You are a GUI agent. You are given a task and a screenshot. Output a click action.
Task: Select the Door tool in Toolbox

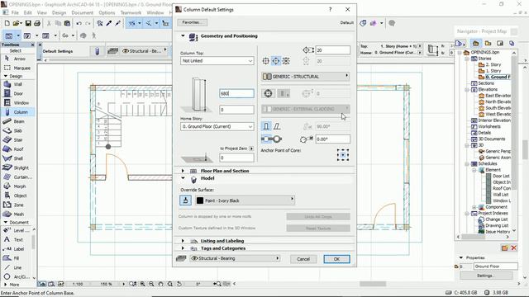17,93
